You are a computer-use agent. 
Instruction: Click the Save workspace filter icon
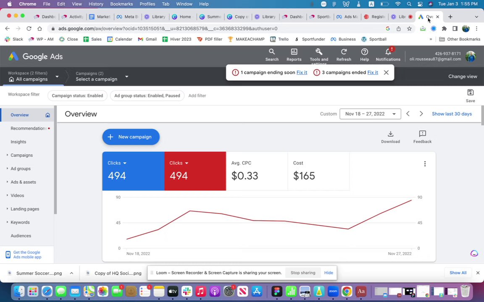[471, 96]
